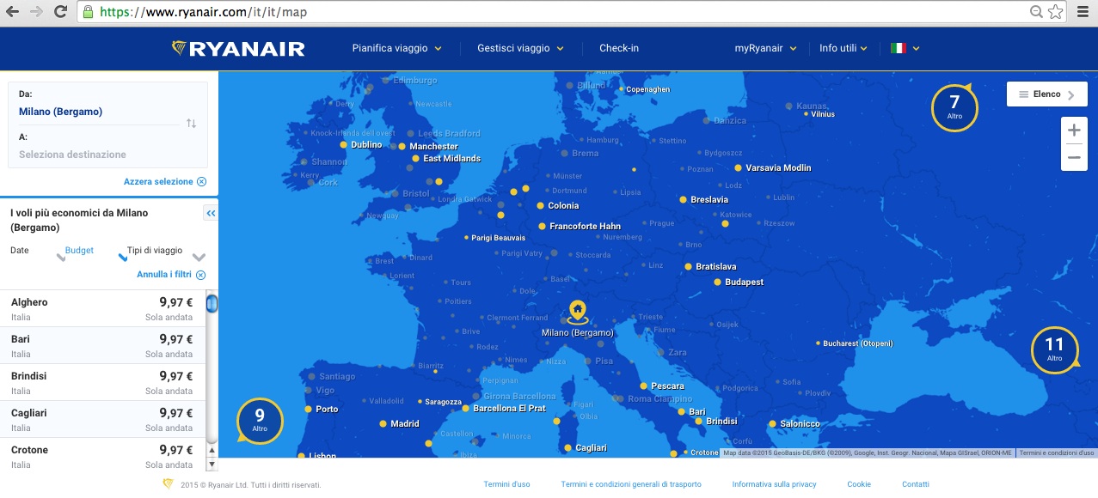Reload the page with the refresh icon
This screenshot has width=1098, height=498.
(x=60, y=12)
